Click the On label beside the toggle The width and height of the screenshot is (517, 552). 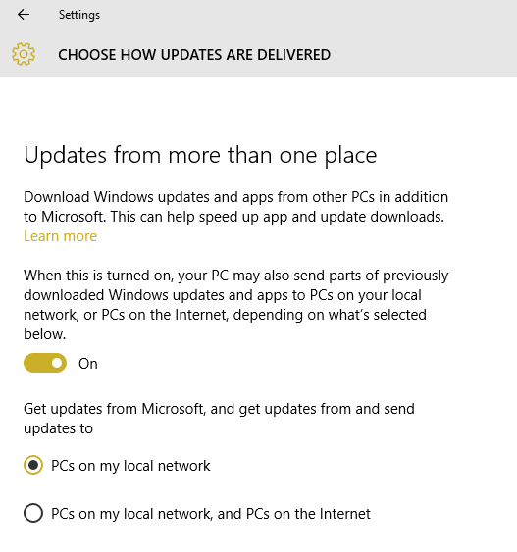coord(88,364)
